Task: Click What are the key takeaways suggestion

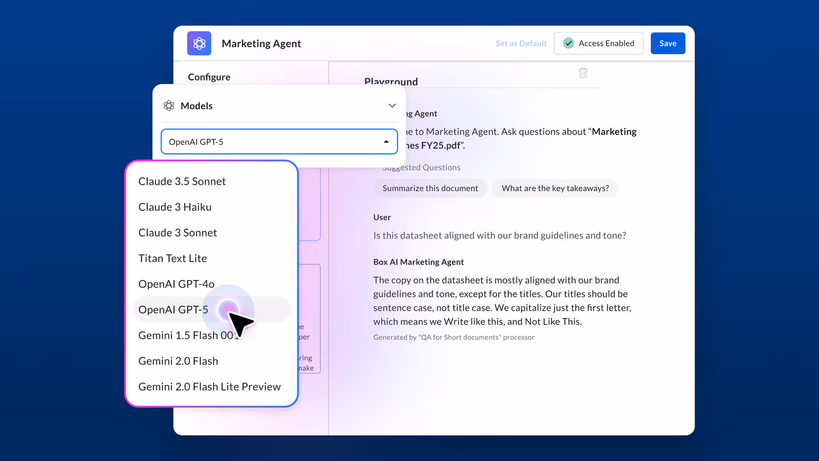Action: pos(555,188)
